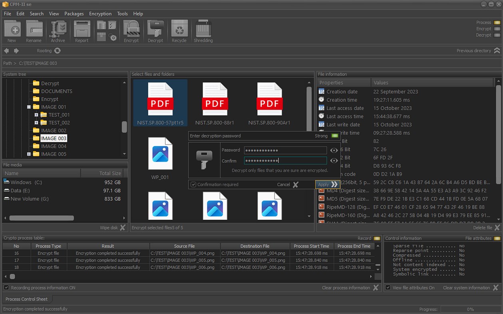Open the Recycle tool

pos(179,30)
